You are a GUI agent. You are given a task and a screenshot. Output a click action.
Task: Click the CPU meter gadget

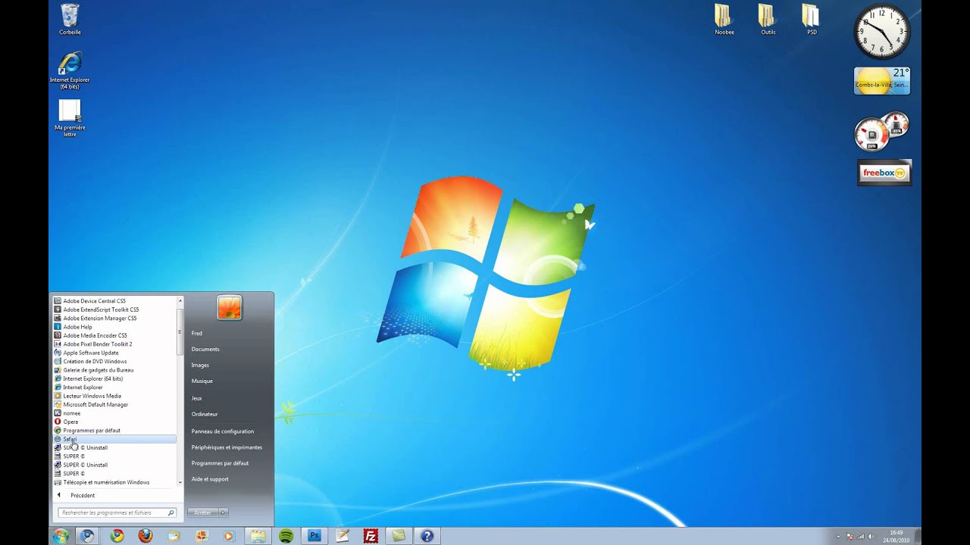882,132
